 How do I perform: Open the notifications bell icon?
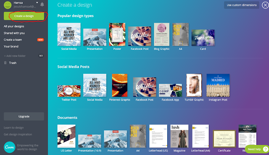tap(42, 5)
